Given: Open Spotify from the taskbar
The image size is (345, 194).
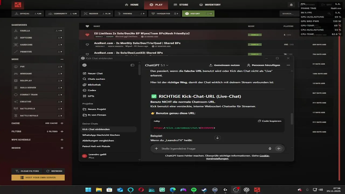Looking at the screenshot, I should pyautogui.click(x=194, y=190).
